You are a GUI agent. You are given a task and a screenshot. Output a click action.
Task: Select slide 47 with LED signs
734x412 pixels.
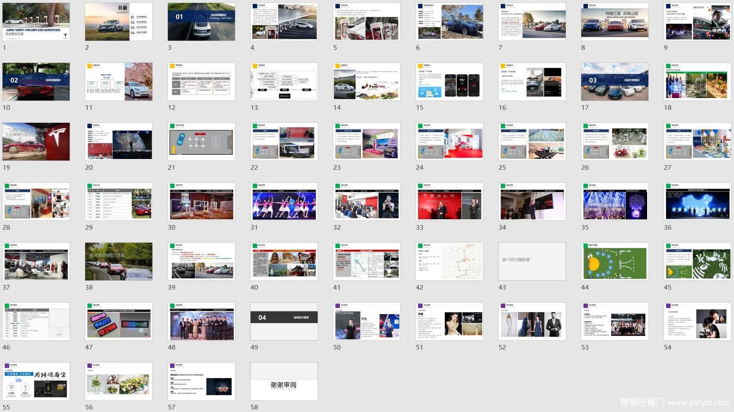coord(119,321)
